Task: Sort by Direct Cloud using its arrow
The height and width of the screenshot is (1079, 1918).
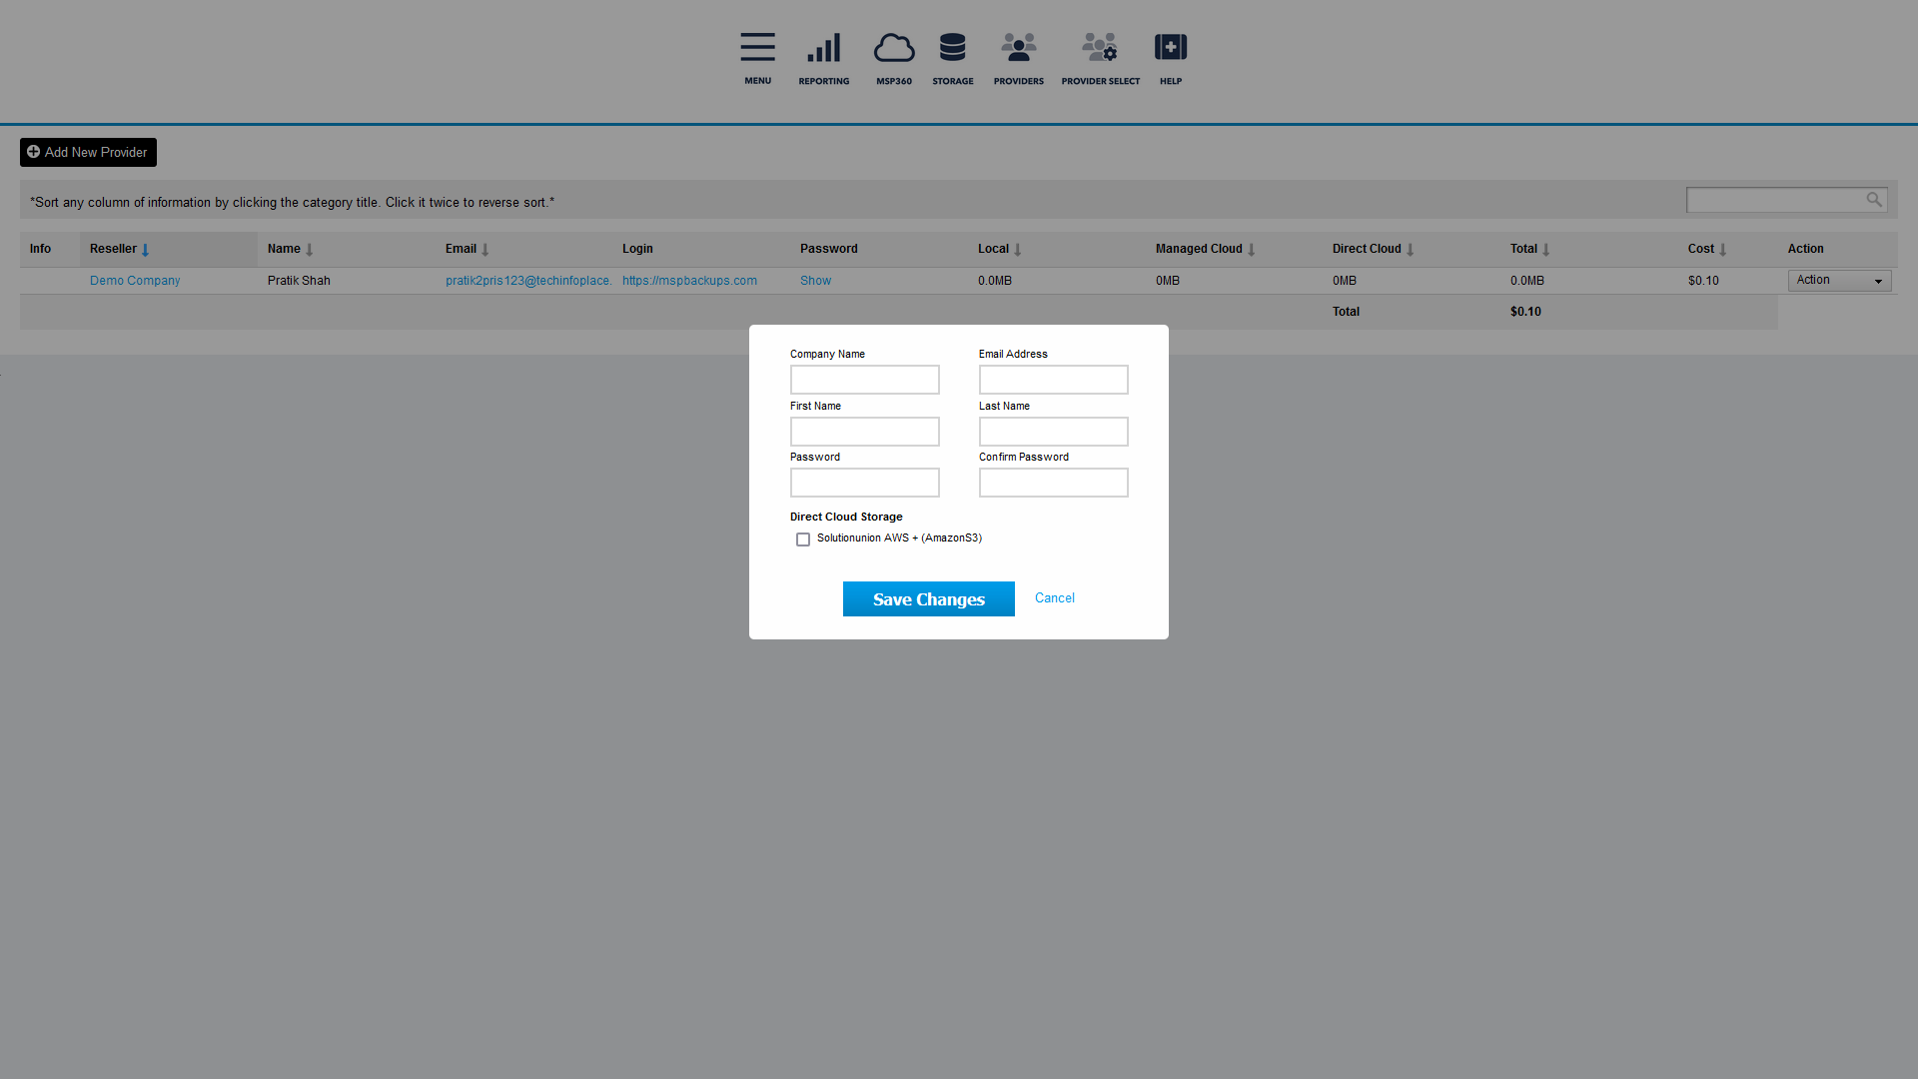Action: [1410, 249]
